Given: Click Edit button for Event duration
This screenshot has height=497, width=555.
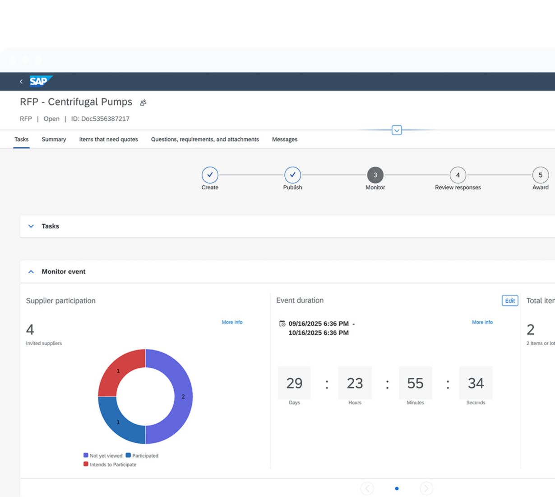Looking at the screenshot, I should click(510, 301).
